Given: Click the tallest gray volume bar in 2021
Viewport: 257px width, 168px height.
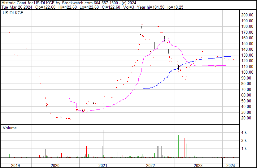Looking at the screenshot, I should 103,144.
